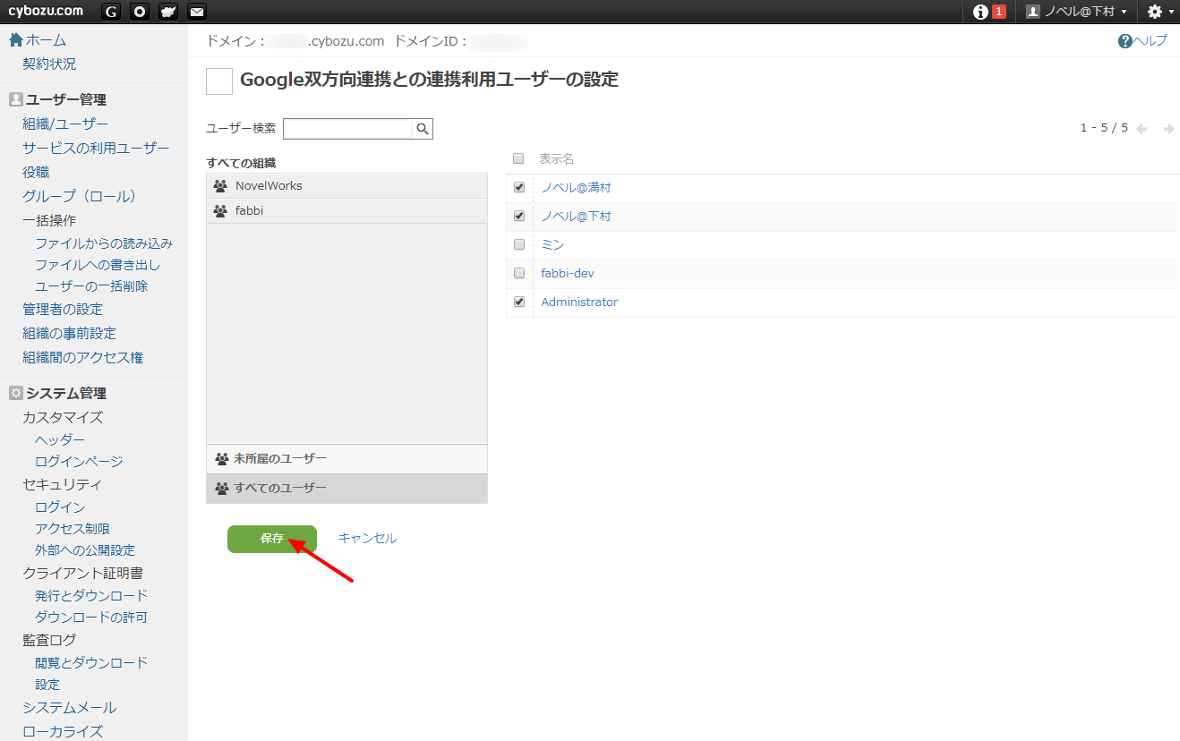The image size is (1180, 741).
Task: Focus the ユーザー検索 input field
Action: click(348, 129)
